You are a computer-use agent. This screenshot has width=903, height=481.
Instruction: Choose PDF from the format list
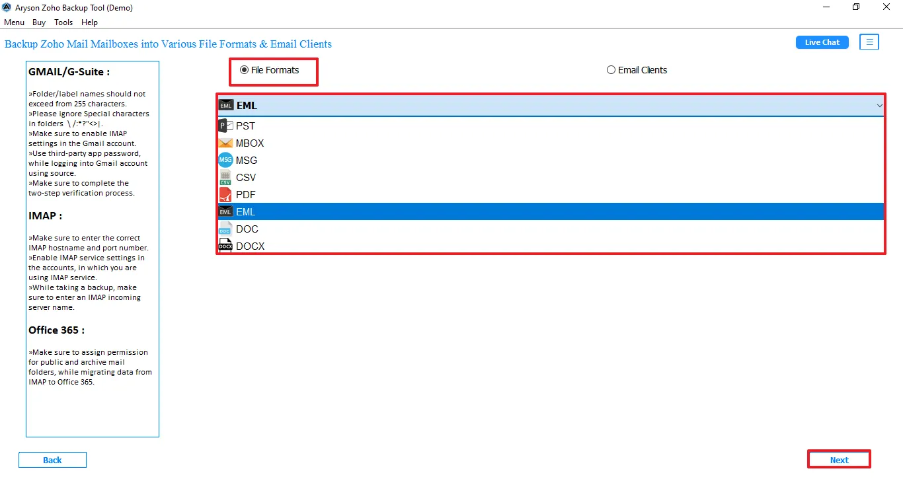551,194
